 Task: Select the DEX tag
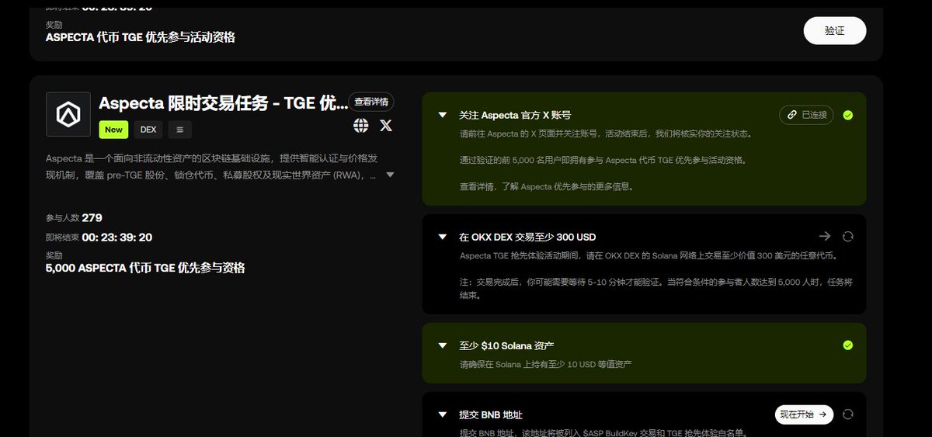coord(148,130)
